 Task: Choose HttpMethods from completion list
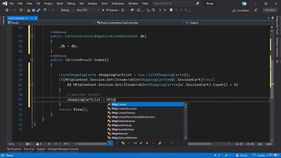coord(145,133)
